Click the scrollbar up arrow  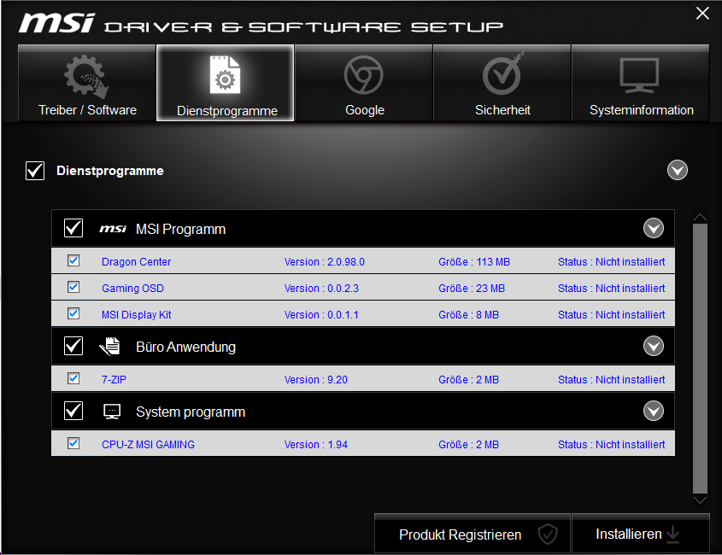[700, 217]
